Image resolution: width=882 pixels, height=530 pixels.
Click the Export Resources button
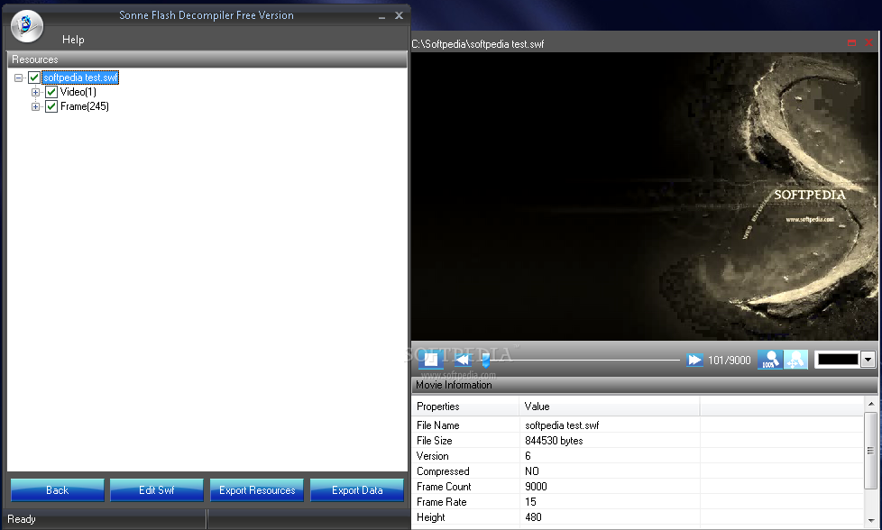257,490
